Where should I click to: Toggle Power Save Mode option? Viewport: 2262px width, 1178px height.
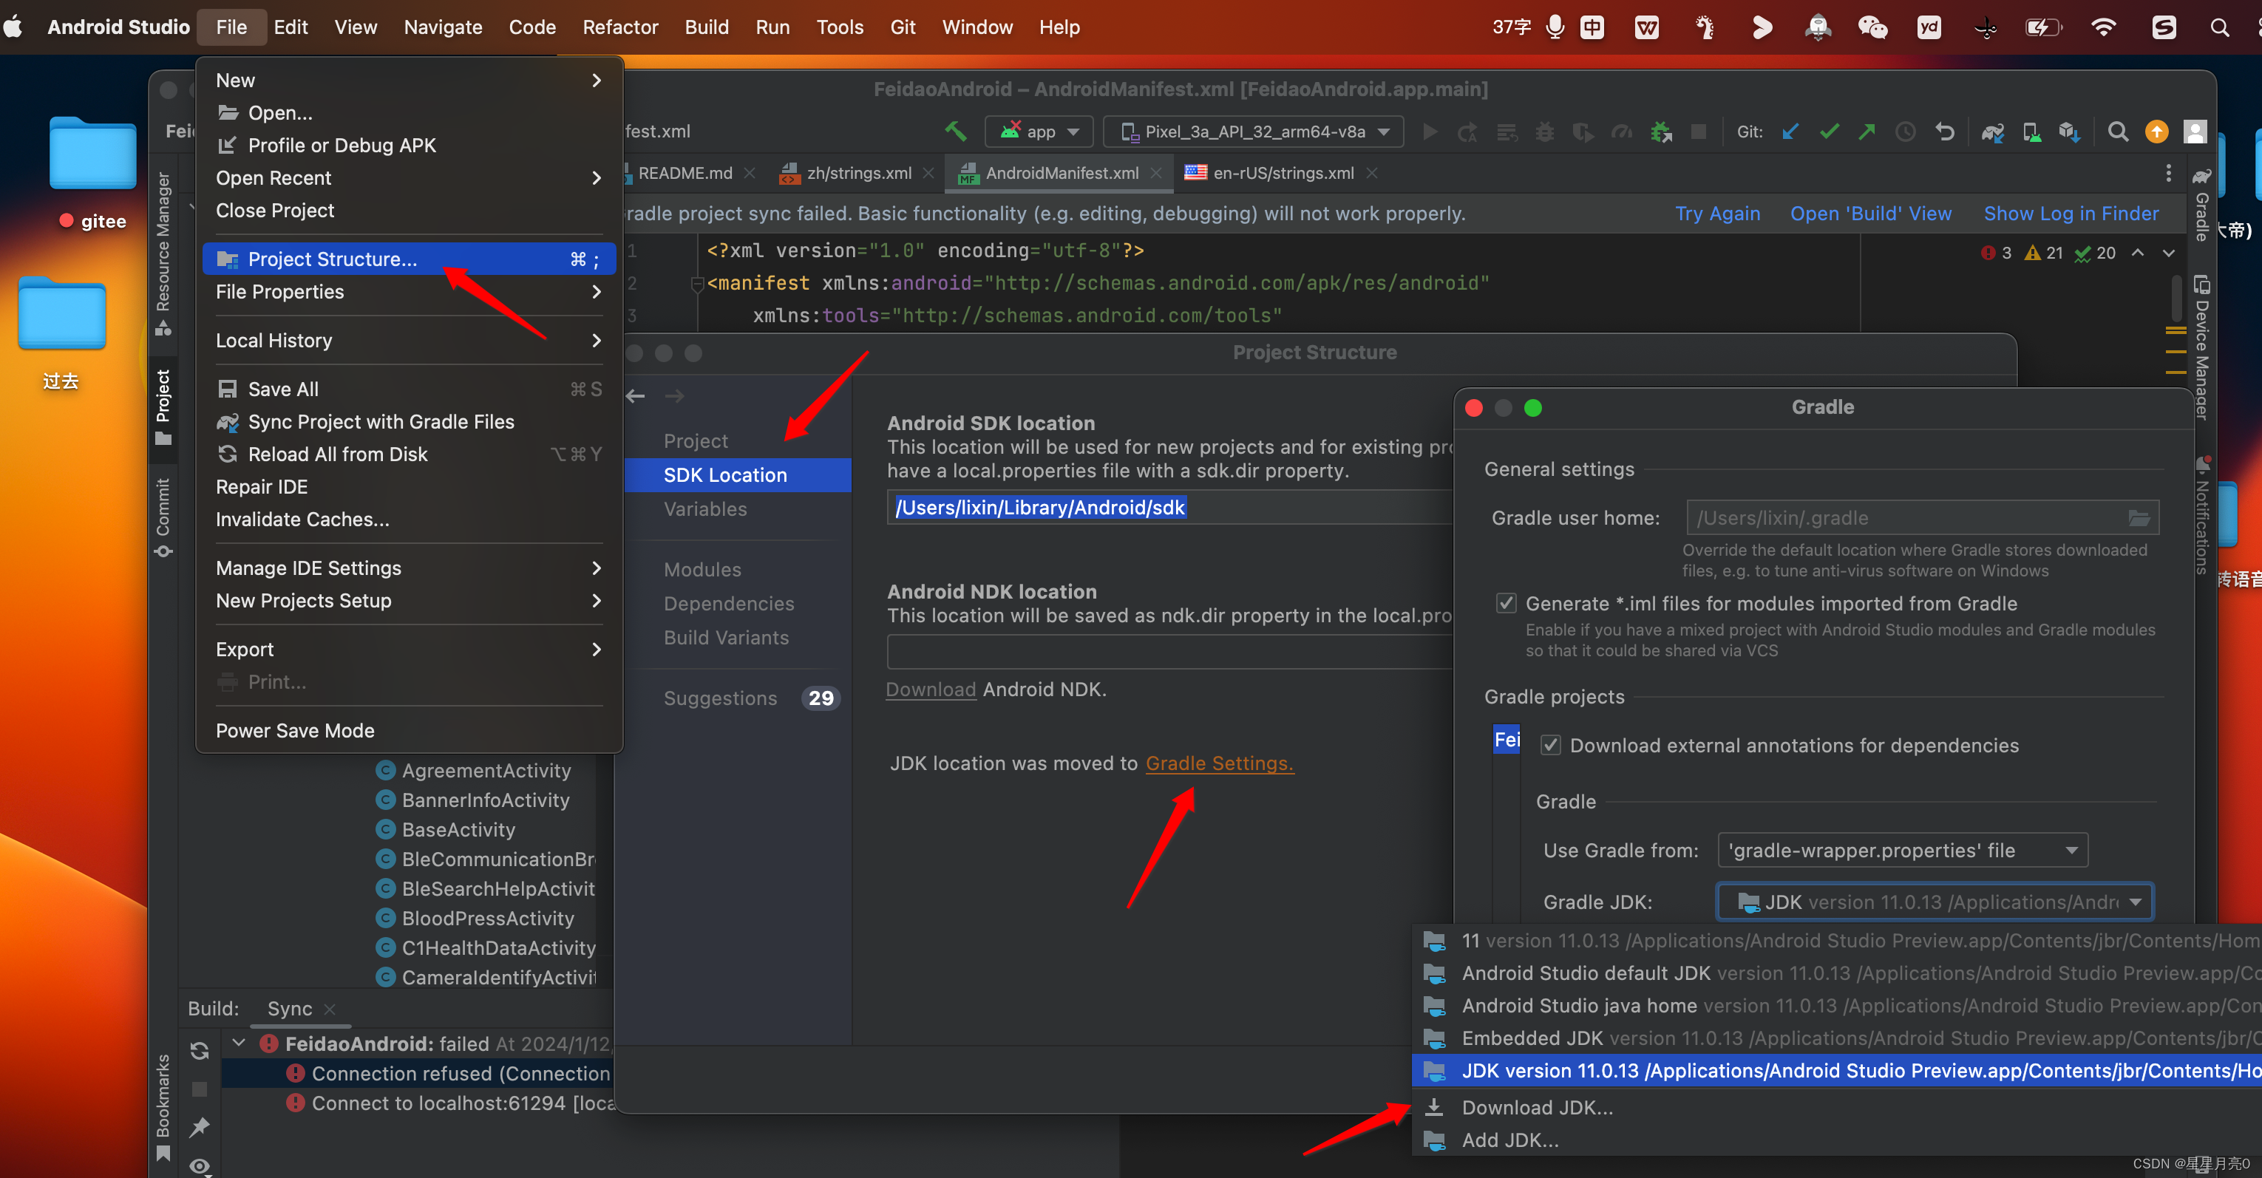295,731
